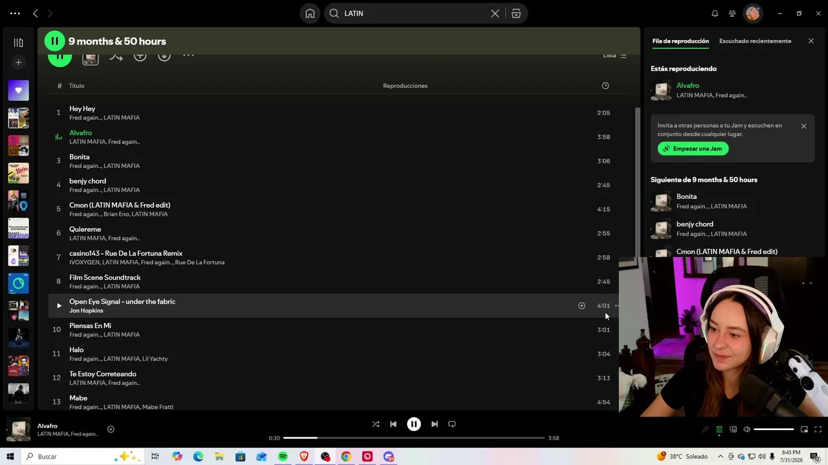The image size is (828, 465).
Task: Open Brave browser from taskbar
Action: click(304, 457)
